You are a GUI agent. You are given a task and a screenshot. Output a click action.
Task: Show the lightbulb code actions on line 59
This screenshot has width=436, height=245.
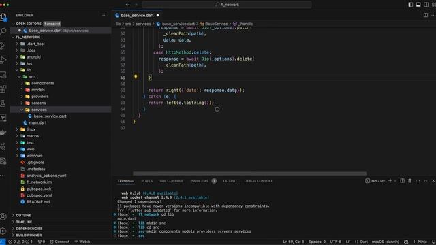click(x=136, y=77)
